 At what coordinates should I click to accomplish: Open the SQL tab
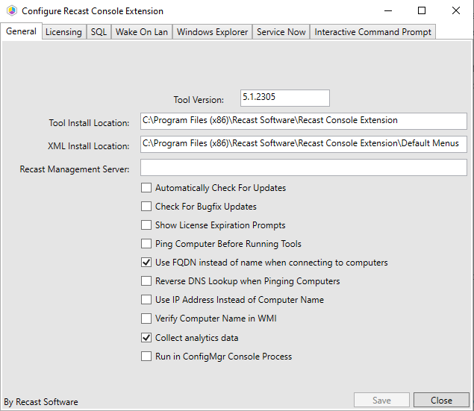(99, 32)
